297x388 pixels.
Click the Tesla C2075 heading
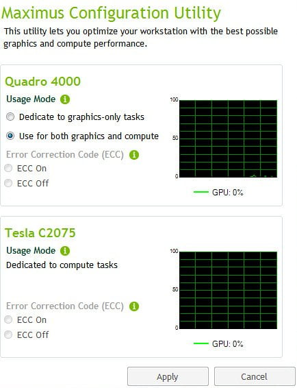pyautogui.click(x=40, y=233)
